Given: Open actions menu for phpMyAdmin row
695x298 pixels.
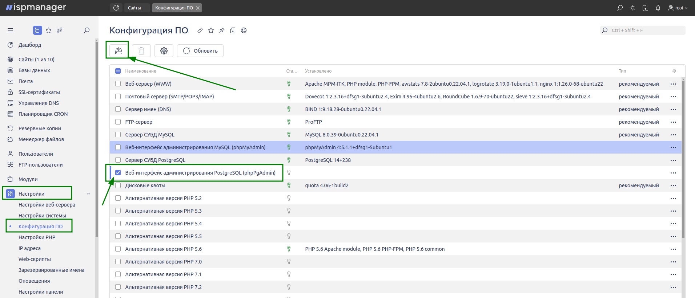Looking at the screenshot, I should 673,147.
